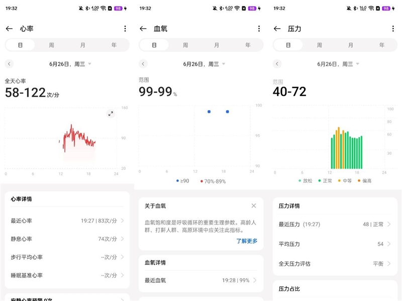Expand the heart rate chart to fullscreen

tap(111, 114)
